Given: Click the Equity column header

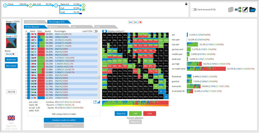Looking at the screenshot, I should (x=48, y=31).
